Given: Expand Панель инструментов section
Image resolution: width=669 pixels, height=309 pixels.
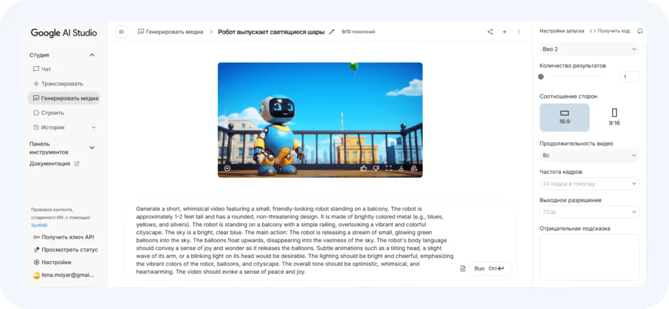Looking at the screenshot, I should 92,148.
